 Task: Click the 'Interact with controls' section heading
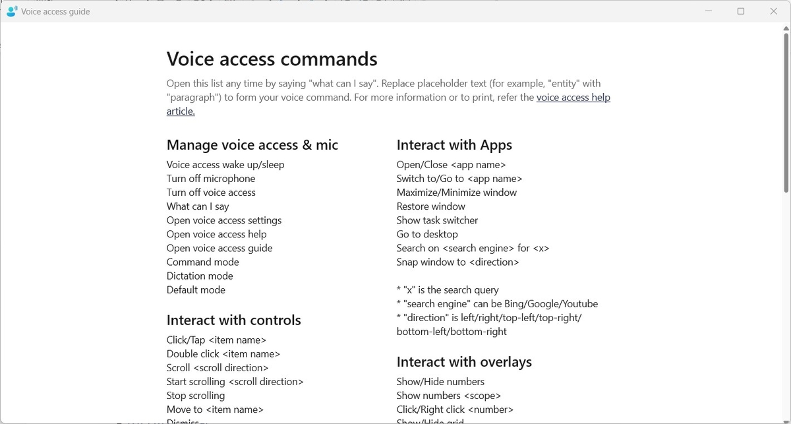[233, 320]
